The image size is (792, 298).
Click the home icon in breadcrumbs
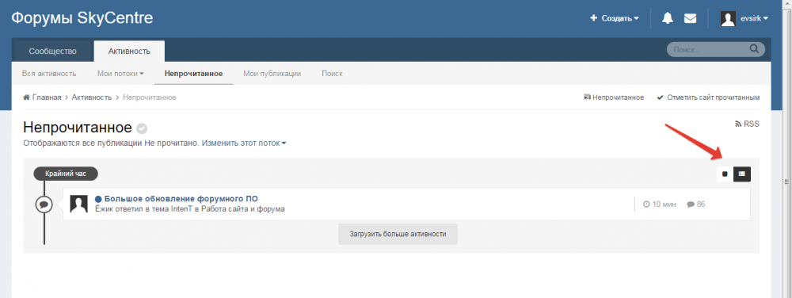[26, 97]
